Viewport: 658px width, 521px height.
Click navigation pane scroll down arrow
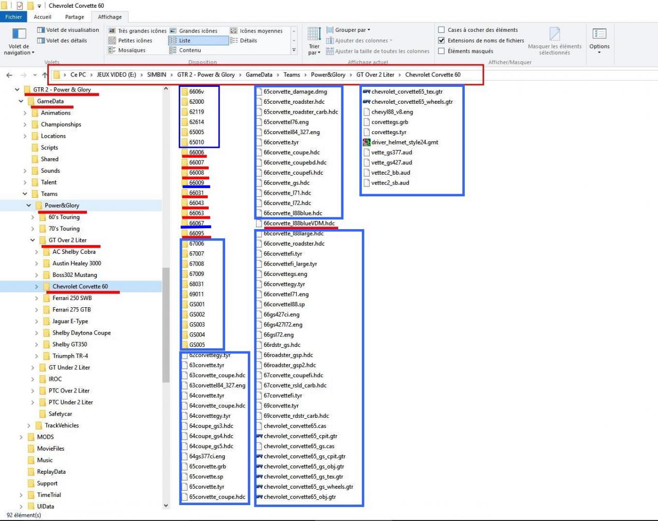click(x=166, y=506)
